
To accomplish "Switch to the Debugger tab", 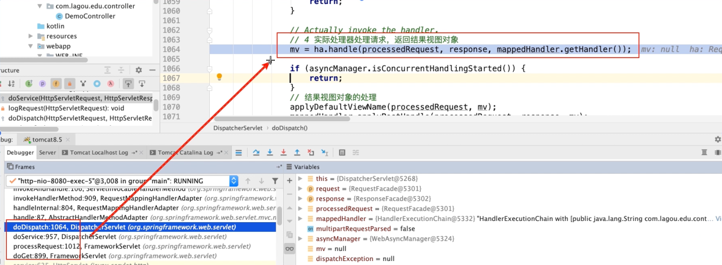I will click(21, 152).
